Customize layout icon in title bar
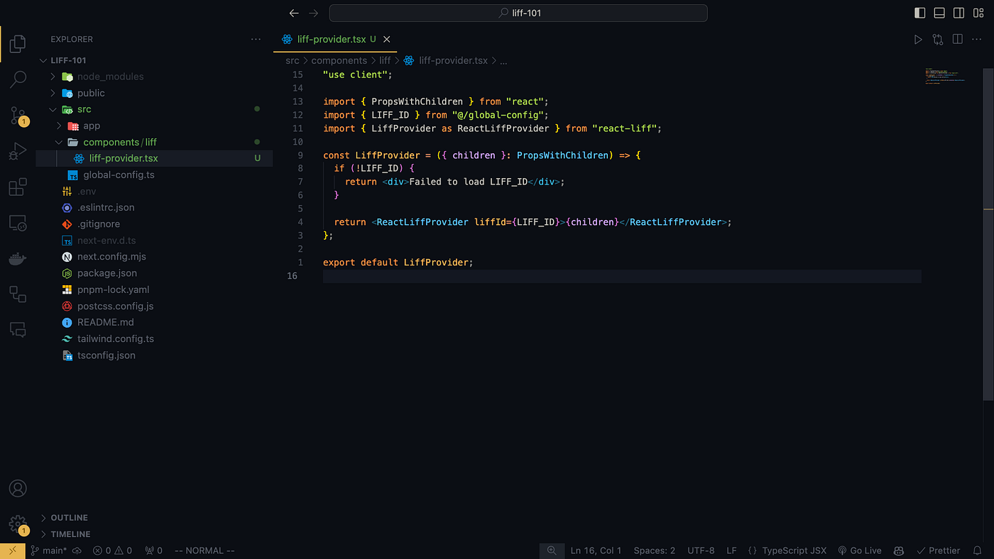Viewport: 994px width, 559px height. point(978,13)
